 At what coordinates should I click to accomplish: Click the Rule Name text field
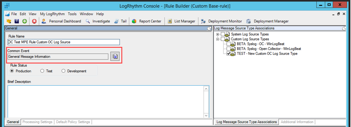(64, 42)
